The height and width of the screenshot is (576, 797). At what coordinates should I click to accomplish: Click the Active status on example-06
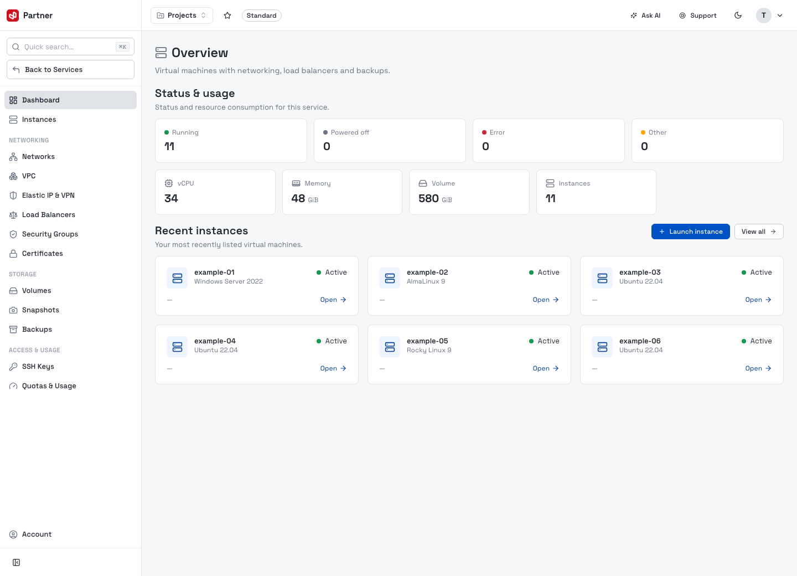pyautogui.click(x=757, y=341)
